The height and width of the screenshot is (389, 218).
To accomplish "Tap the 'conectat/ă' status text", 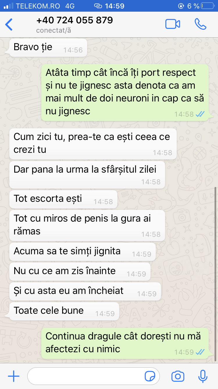I will [53, 30].
